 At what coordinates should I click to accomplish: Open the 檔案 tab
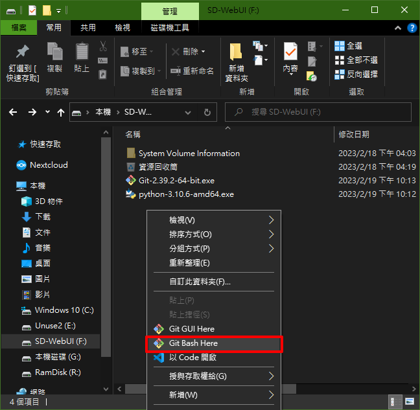[19, 28]
